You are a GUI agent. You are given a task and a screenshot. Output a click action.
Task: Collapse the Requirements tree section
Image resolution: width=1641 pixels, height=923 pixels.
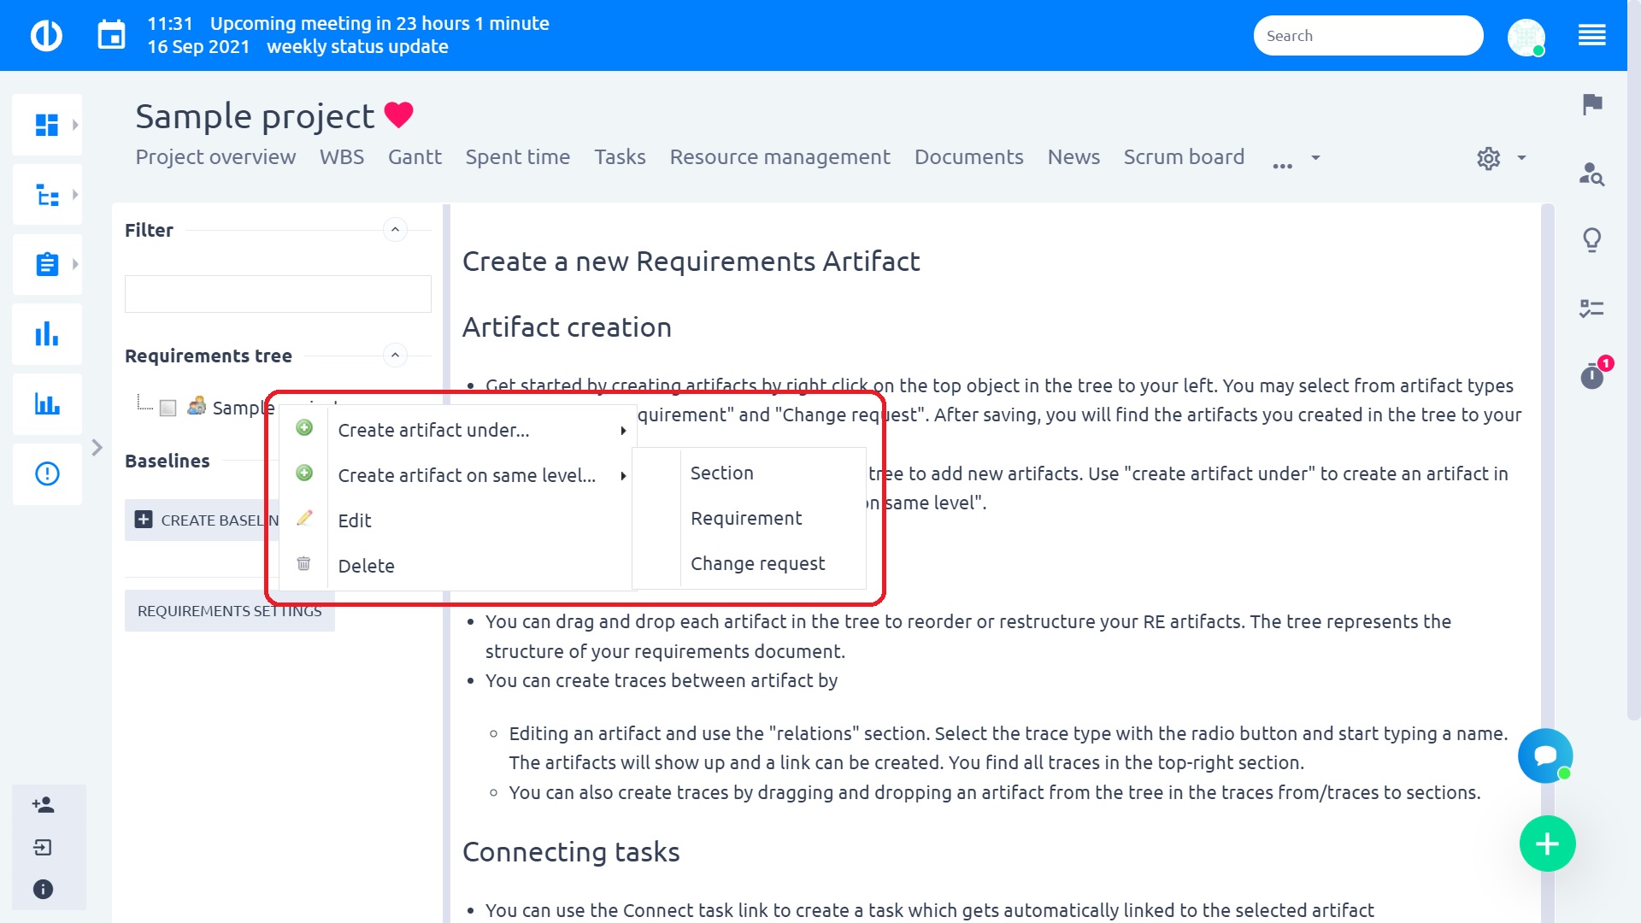[x=395, y=356]
